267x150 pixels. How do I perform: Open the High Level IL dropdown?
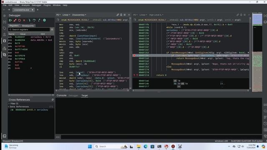[x=156, y=15]
